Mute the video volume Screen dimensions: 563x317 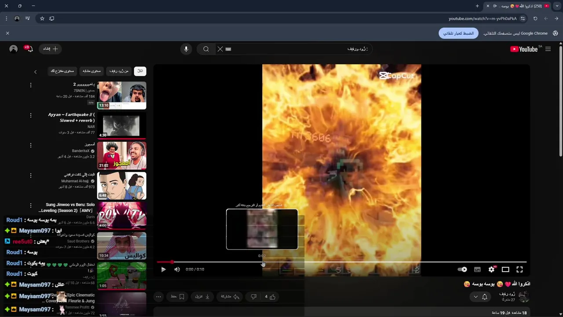click(x=177, y=269)
